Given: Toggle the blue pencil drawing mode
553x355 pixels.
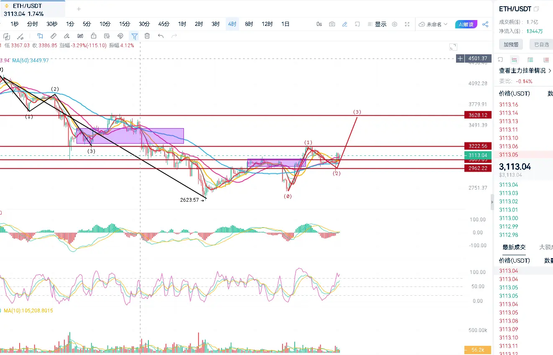Looking at the screenshot, I should tap(344, 24).
